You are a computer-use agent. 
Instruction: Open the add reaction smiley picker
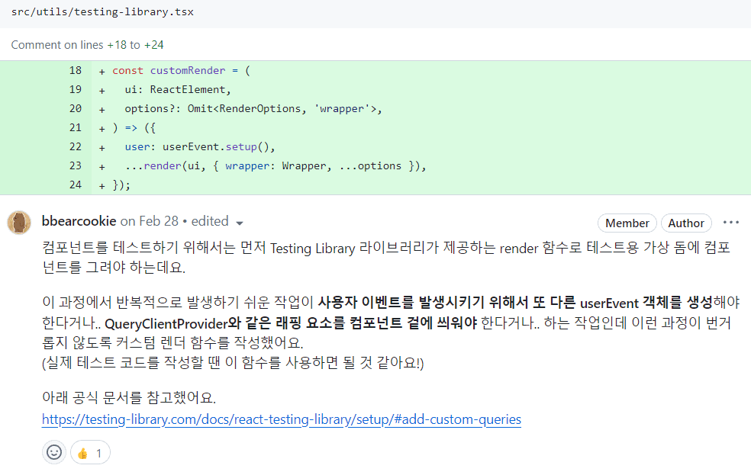coord(54,452)
